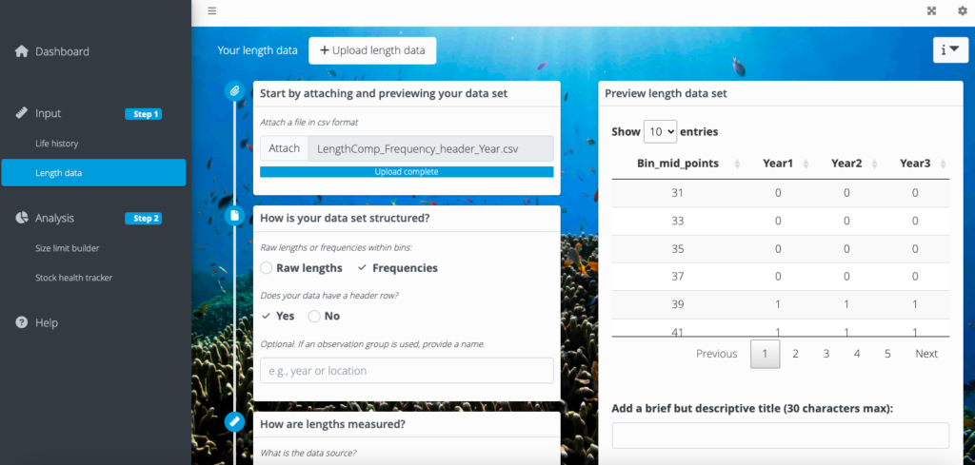Click the observation group name field

click(407, 371)
